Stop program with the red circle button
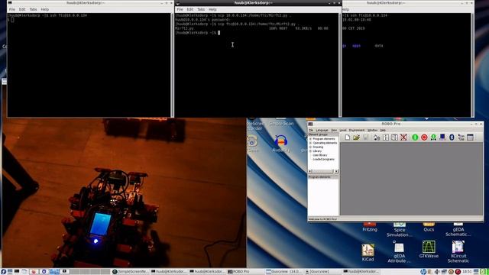The height and width of the screenshot is (275, 489). click(x=424, y=137)
